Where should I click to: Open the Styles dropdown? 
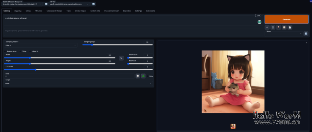coord(284,33)
